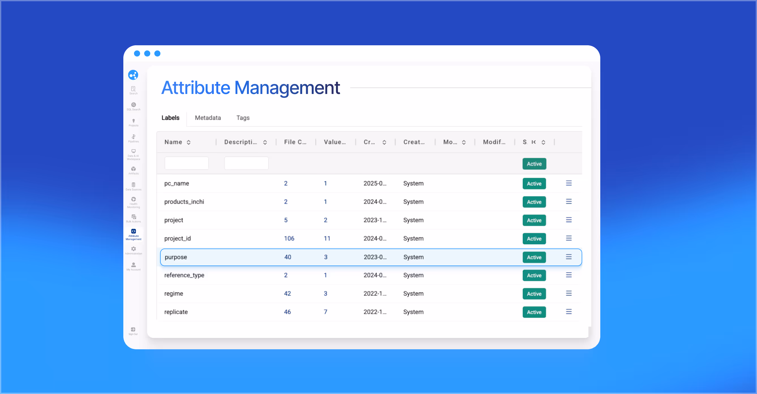Sort by the Description column arrows
The image size is (757, 394).
(265, 142)
